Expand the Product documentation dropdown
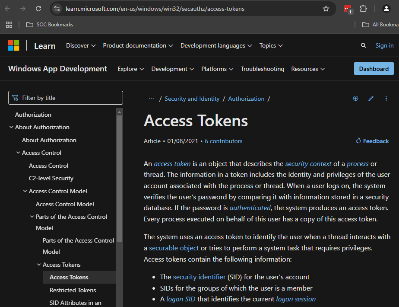399x307 pixels. 138,45
